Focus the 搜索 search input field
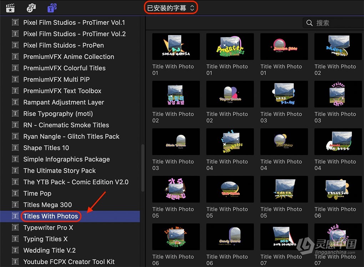Screen dimensions: 364x267 coord(333,23)
